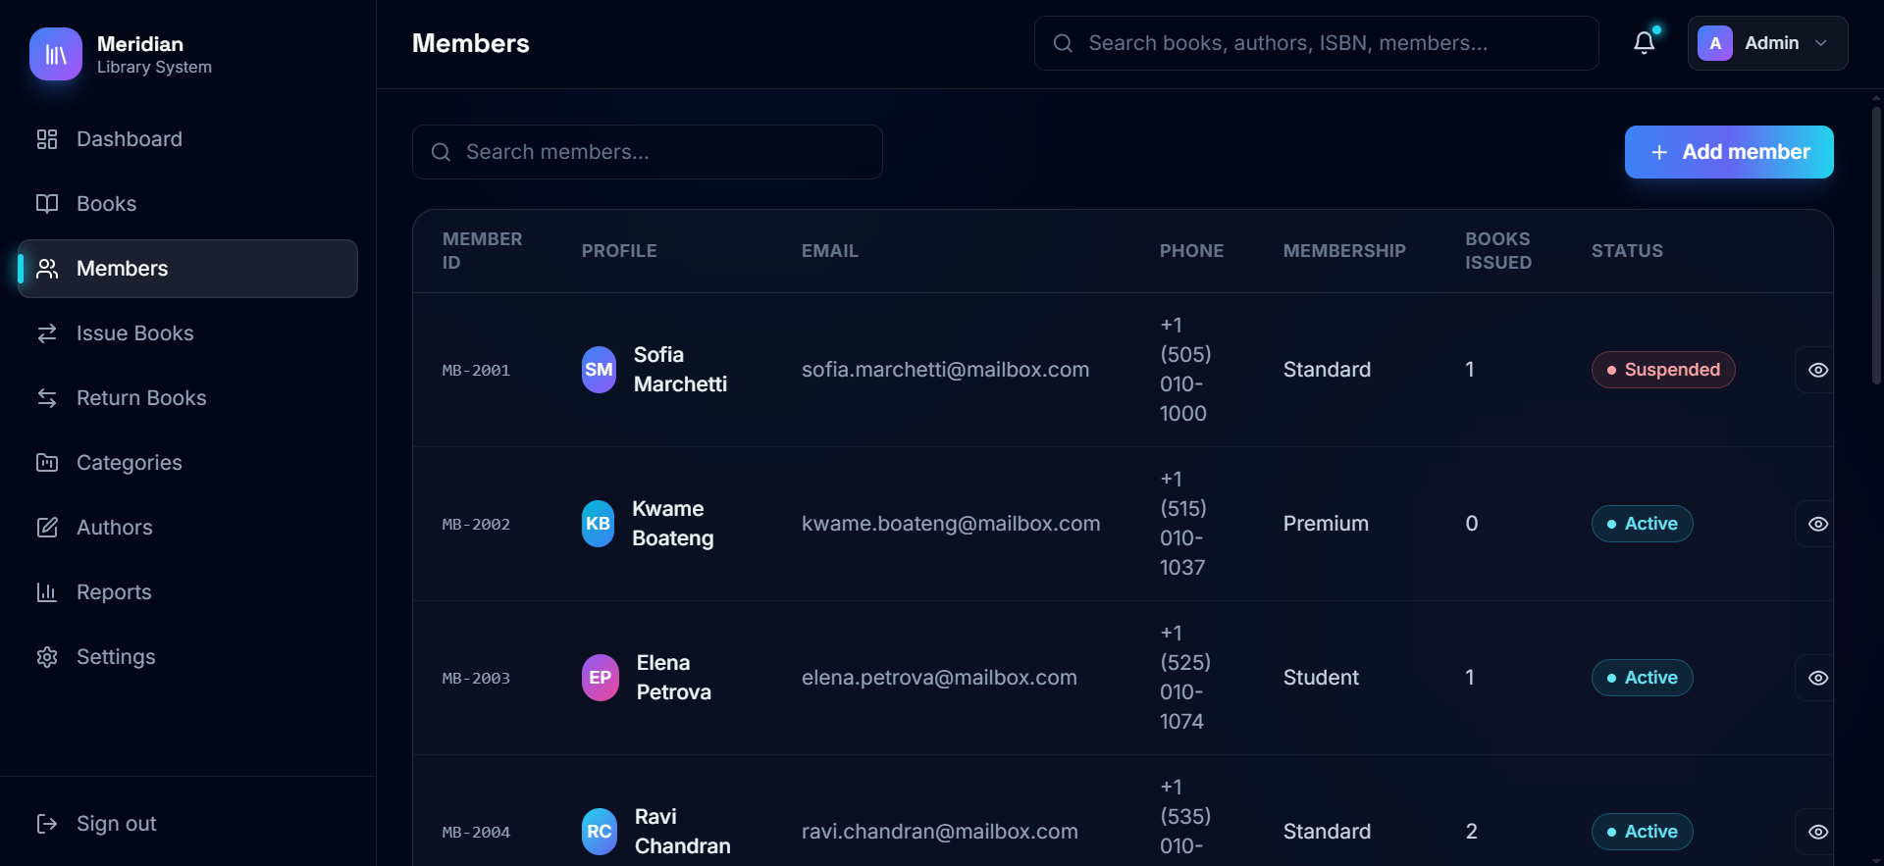This screenshot has width=1884, height=866.
Task: Click the magnifier icon in global search
Action: pos(1063,43)
